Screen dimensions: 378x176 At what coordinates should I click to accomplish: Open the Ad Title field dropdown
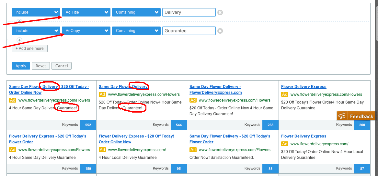86,12
